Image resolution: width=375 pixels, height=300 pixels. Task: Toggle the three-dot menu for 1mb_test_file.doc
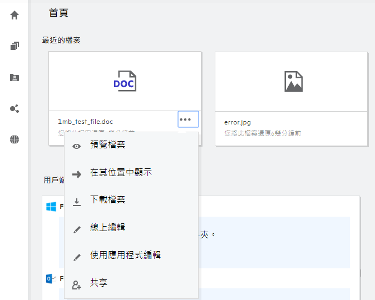coord(188,120)
